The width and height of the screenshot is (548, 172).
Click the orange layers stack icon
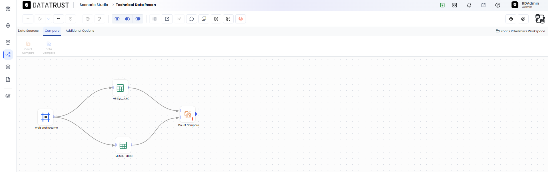(x=241, y=19)
